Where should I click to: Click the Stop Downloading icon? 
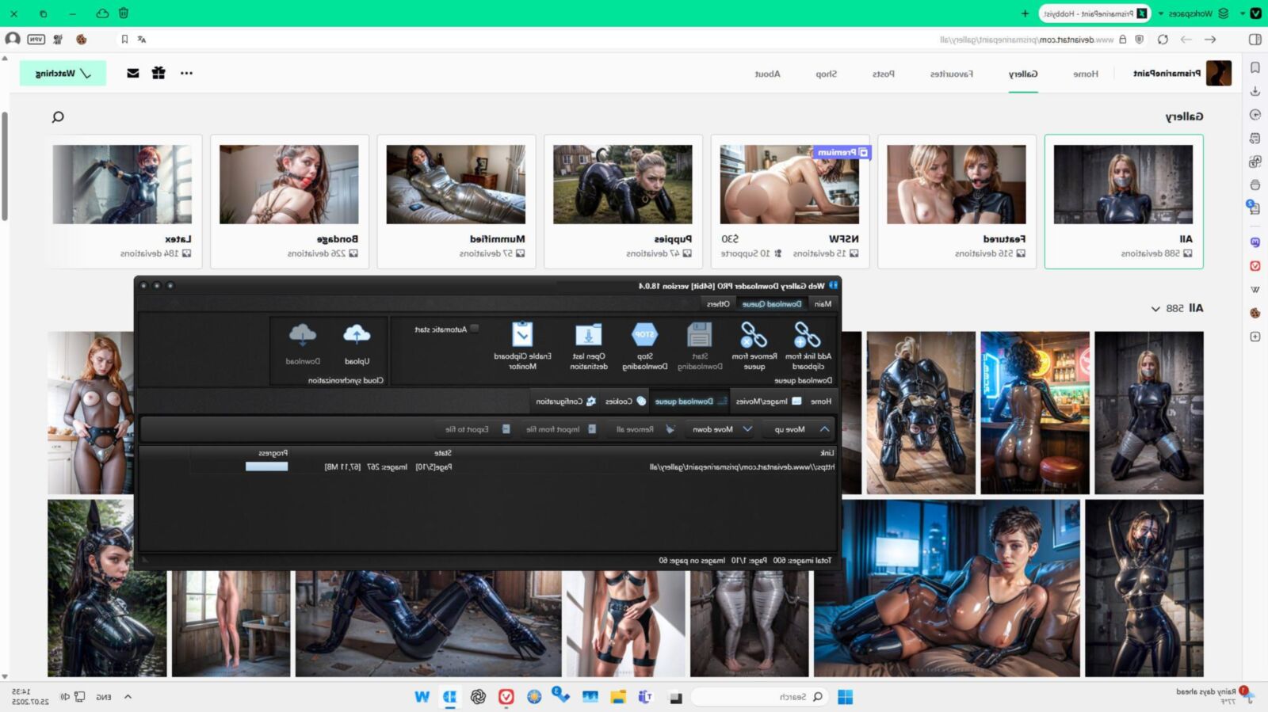pyautogui.click(x=644, y=334)
